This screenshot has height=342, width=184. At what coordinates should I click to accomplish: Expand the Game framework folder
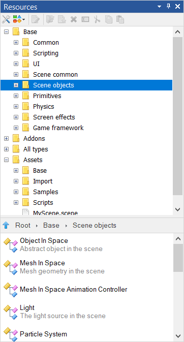click(x=16, y=128)
